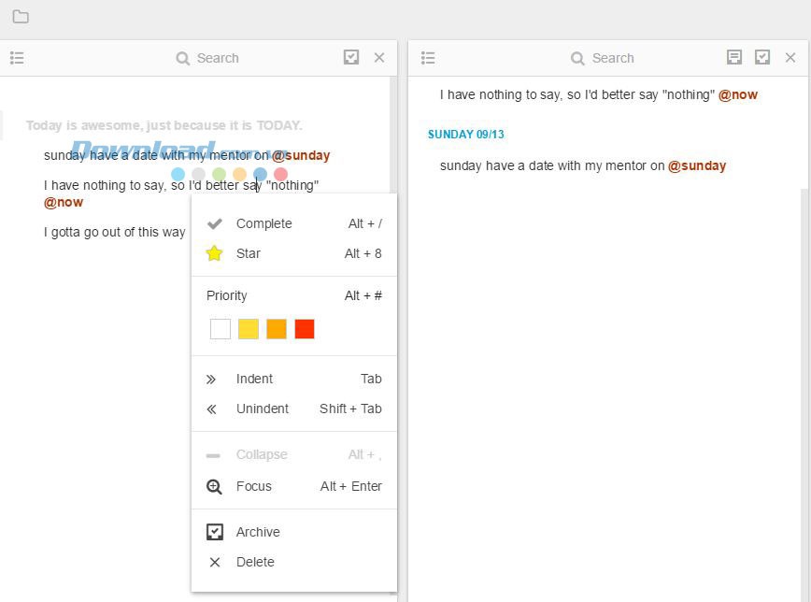
Task: Unindent the selected item
Action: click(x=262, y=408)
